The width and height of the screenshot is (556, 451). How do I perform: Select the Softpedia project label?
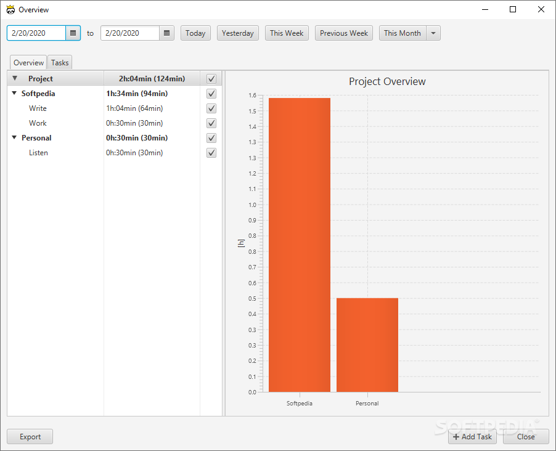pyautogui.click(x=38, y=94)
